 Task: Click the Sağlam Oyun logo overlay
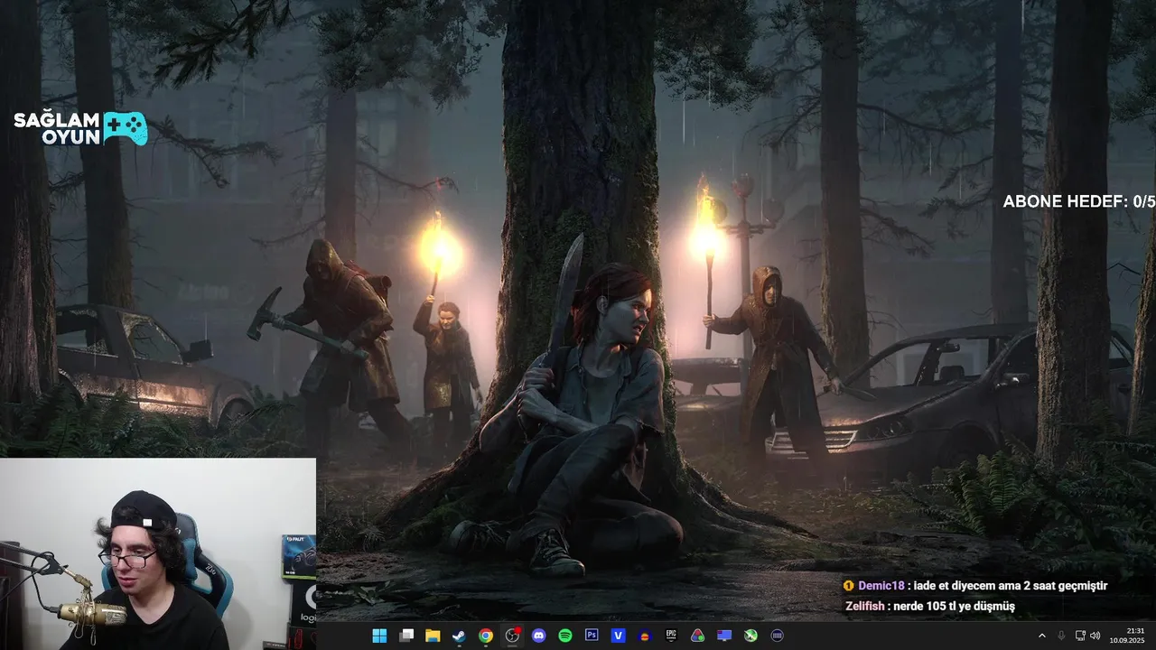tap(80, 128)
